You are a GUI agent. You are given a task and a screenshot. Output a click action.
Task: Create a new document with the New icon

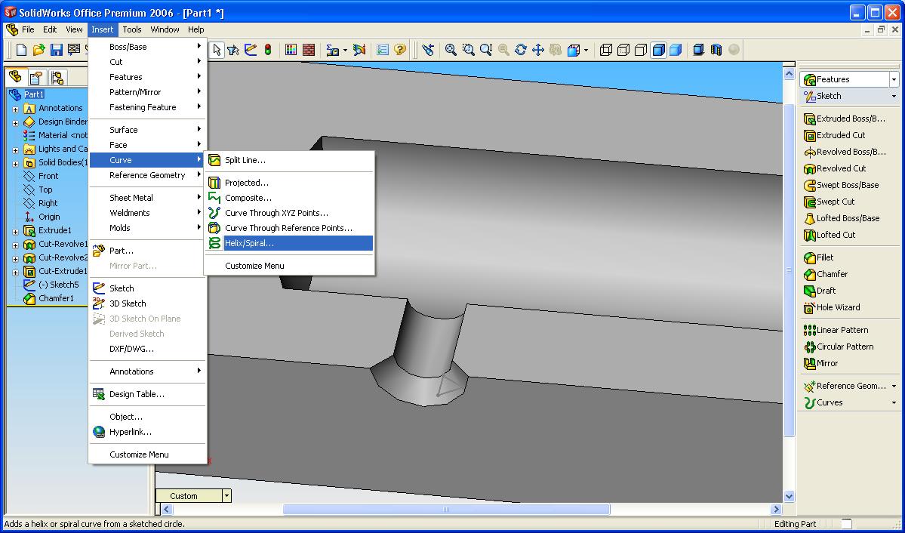(x=21, y=51)
